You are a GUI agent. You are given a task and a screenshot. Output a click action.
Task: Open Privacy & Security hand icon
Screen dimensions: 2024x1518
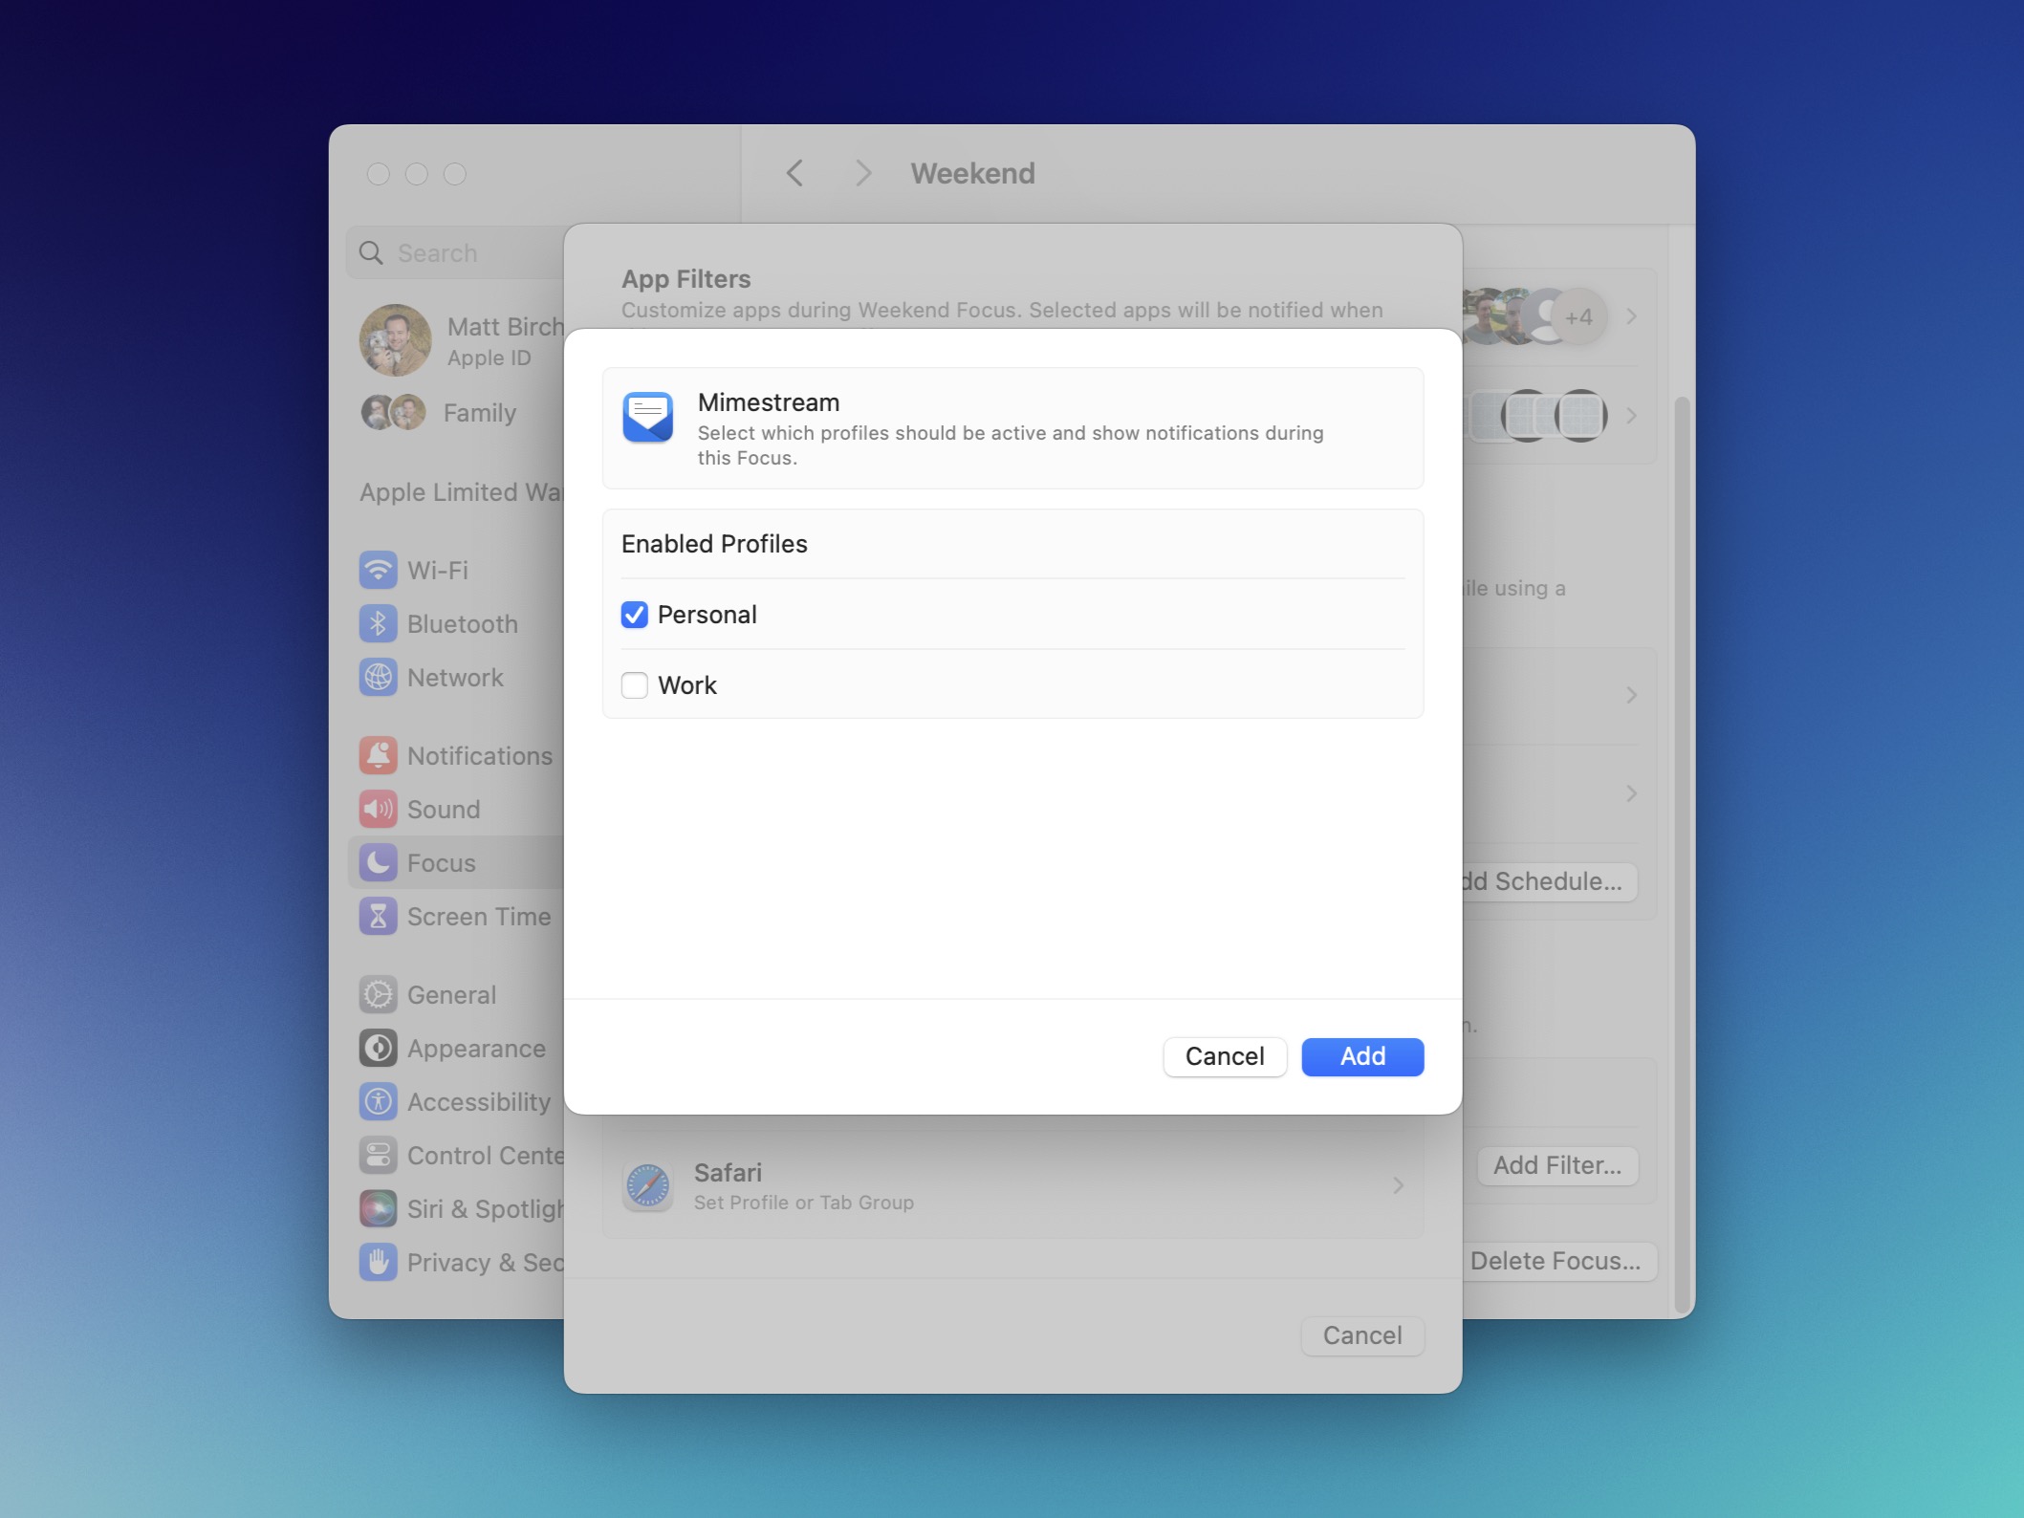point(378,1262)
